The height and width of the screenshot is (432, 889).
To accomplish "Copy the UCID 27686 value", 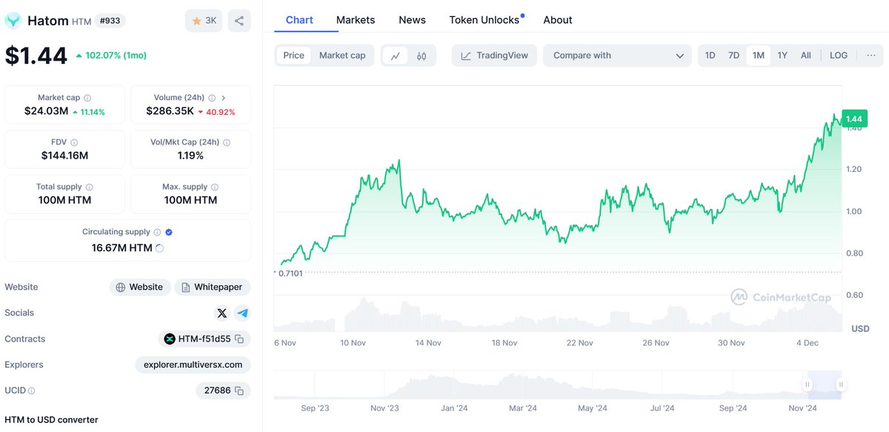I will click(x=239, y=391).
